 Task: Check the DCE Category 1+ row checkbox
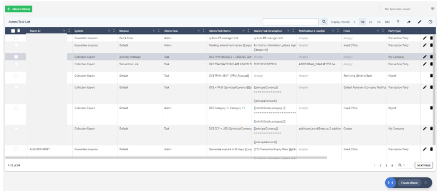pyautogui.click(x=16, y=108)
